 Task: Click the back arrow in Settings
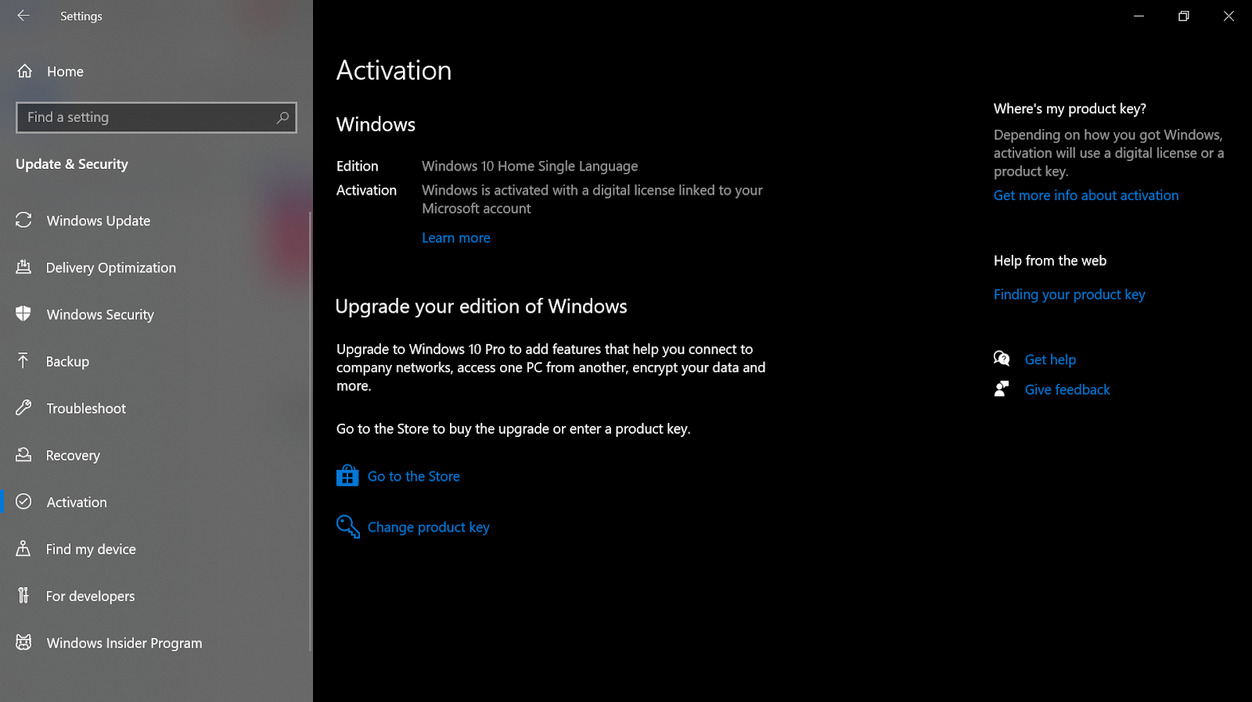pos(23,16)
